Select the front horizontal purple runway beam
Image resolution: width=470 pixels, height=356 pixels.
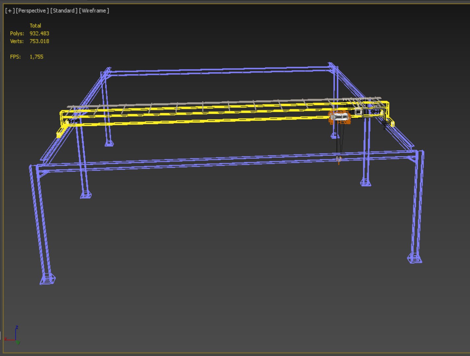[x=227, y=162]
